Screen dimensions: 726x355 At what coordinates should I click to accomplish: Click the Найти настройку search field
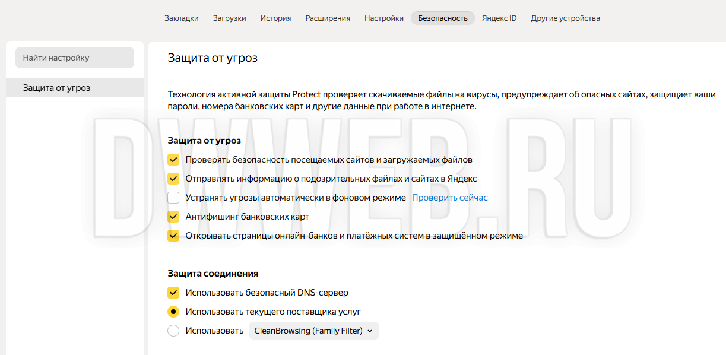click(x=75, y=58)
